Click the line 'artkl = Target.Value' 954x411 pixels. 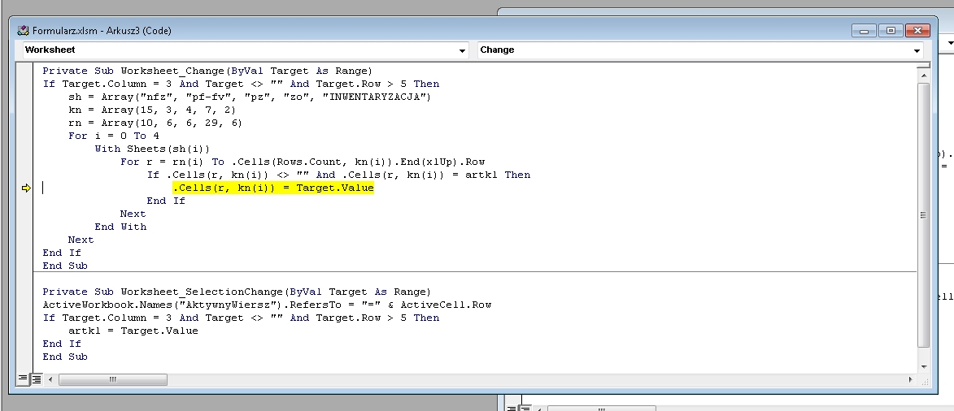133,331
